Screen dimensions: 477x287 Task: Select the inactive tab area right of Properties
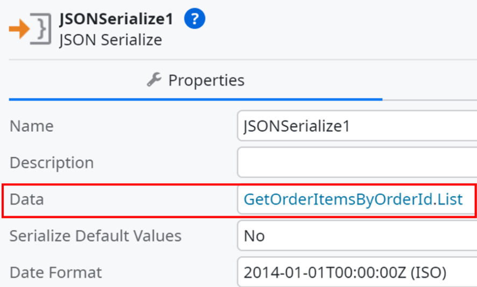tap(430, 80)
